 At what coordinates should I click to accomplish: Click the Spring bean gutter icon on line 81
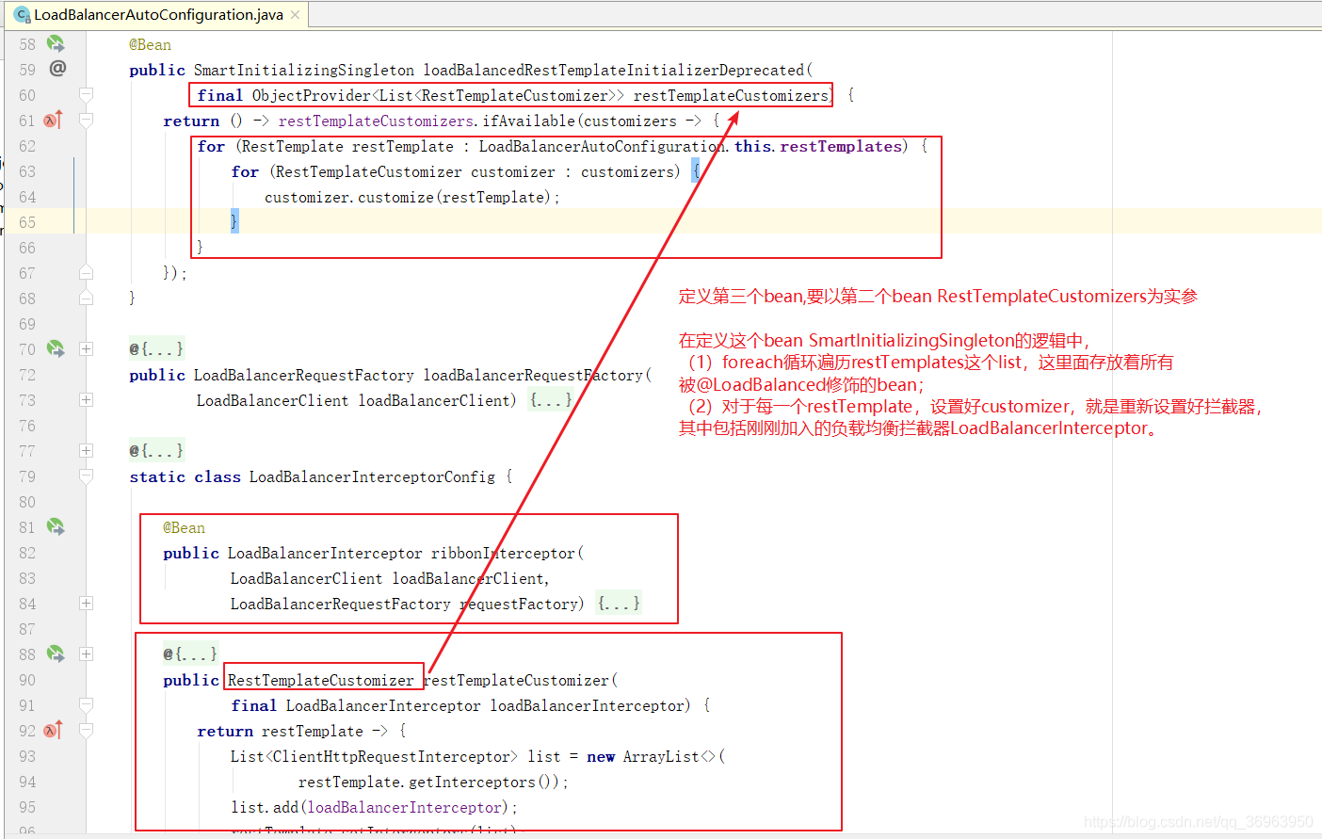[56, 526]
